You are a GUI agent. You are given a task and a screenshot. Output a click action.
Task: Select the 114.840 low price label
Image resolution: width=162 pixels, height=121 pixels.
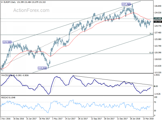tap(42, 68)
